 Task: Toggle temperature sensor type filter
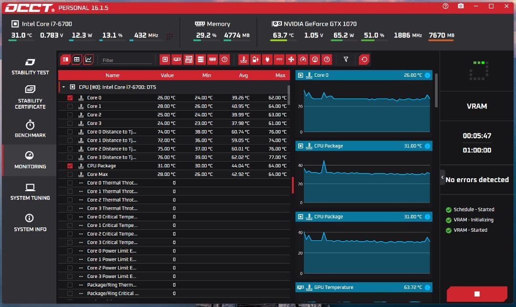coord(244,60)
